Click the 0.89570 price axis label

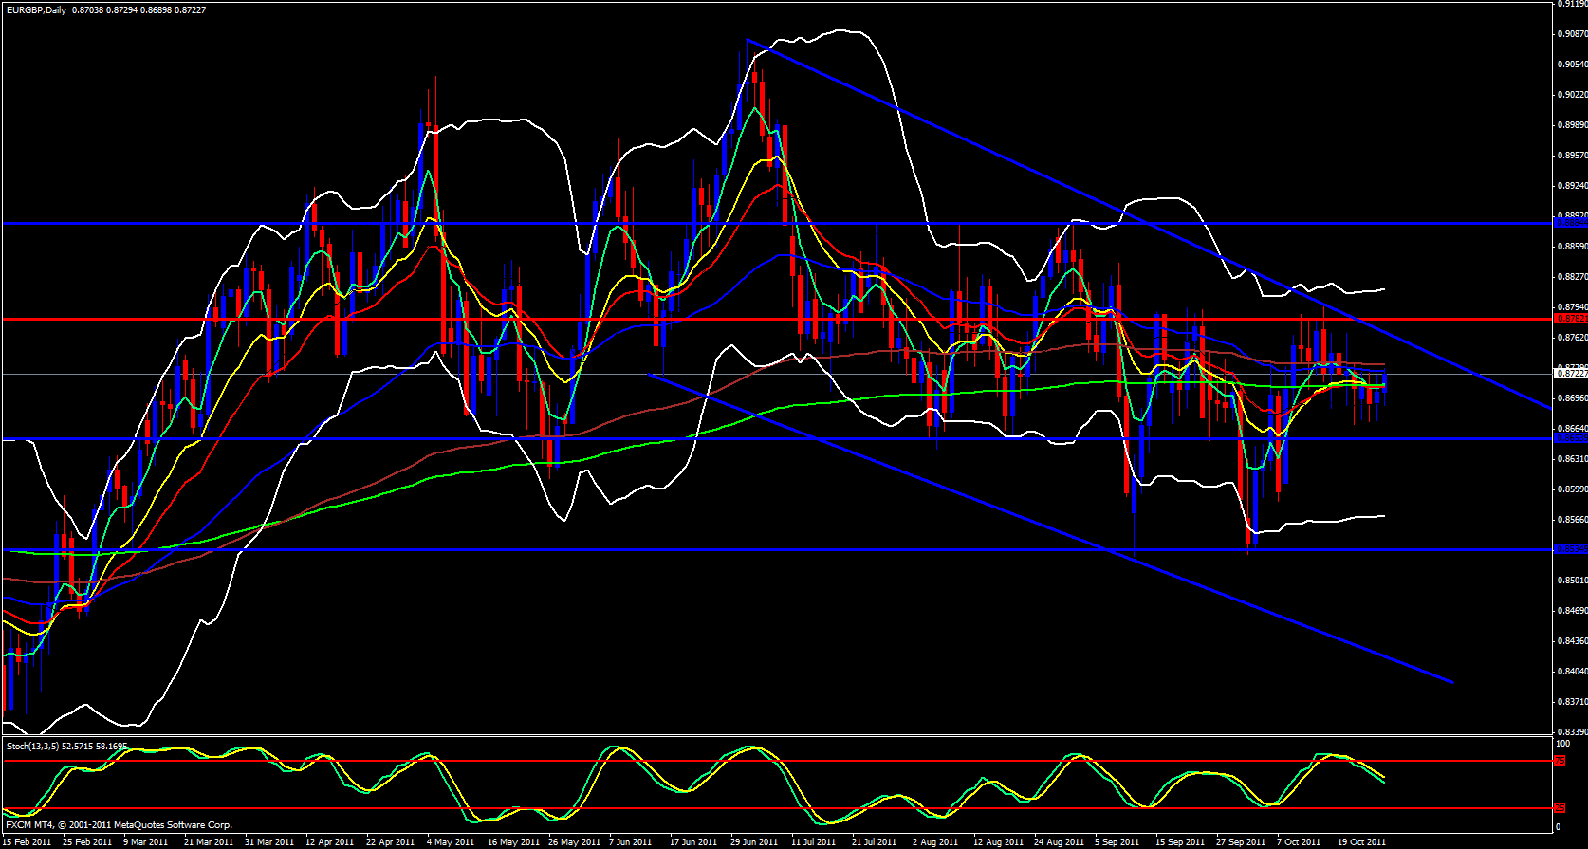[x=1572, y=156]
